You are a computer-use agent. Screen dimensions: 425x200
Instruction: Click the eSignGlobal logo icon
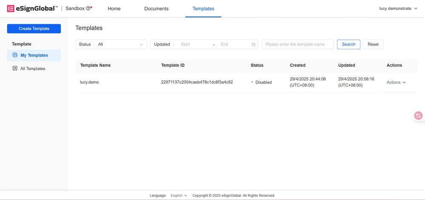coord(11,8)
